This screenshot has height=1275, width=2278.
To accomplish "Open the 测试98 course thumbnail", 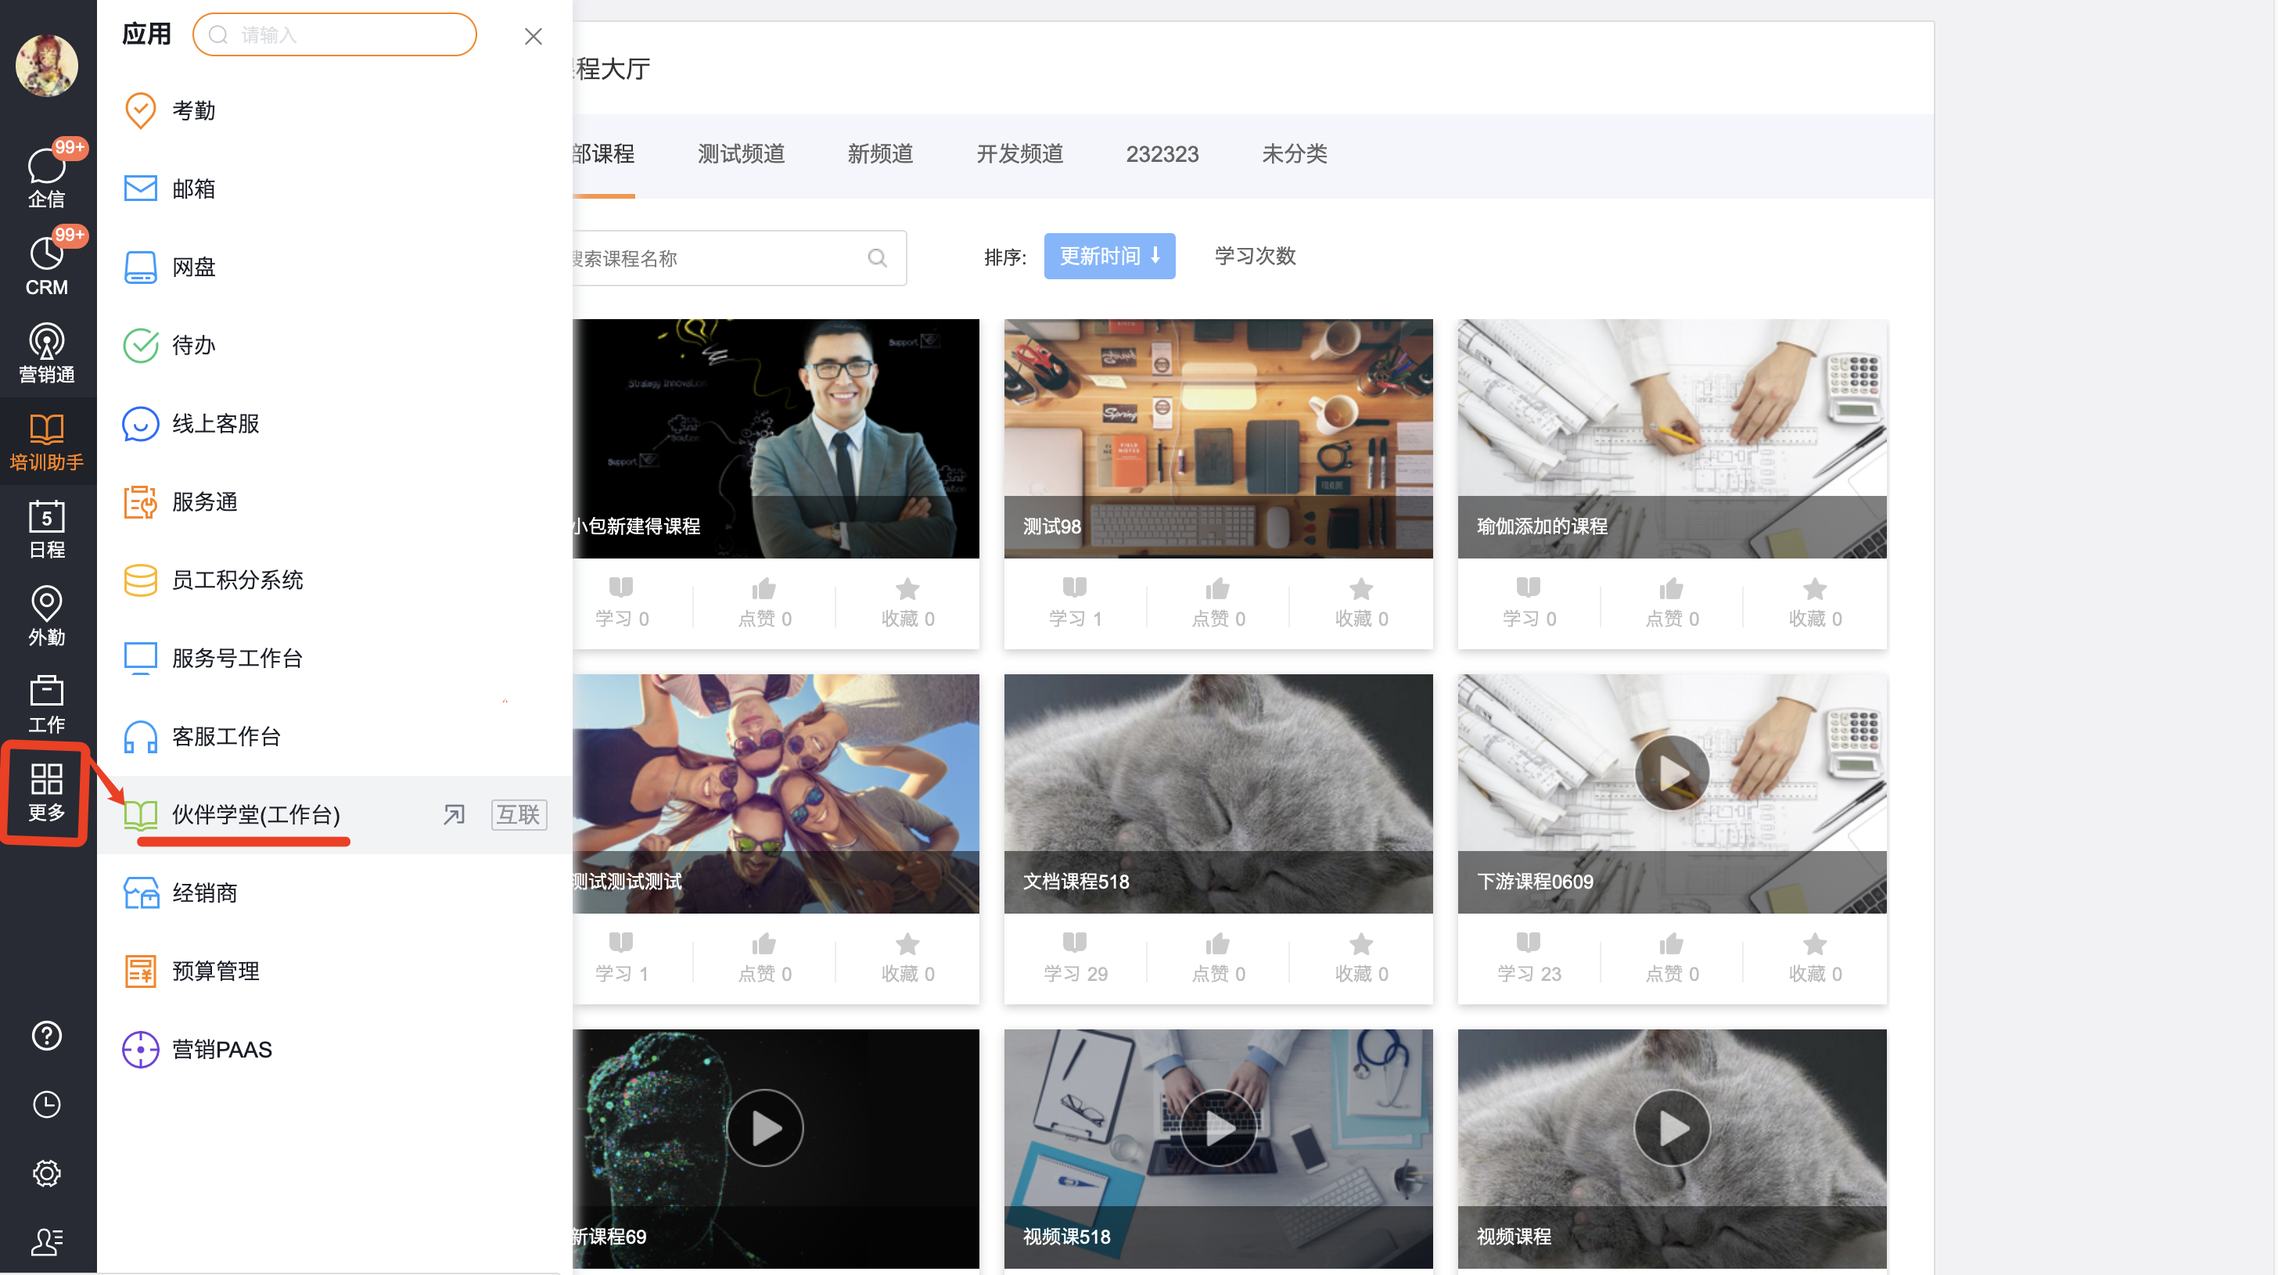I will coord(1219,439).
